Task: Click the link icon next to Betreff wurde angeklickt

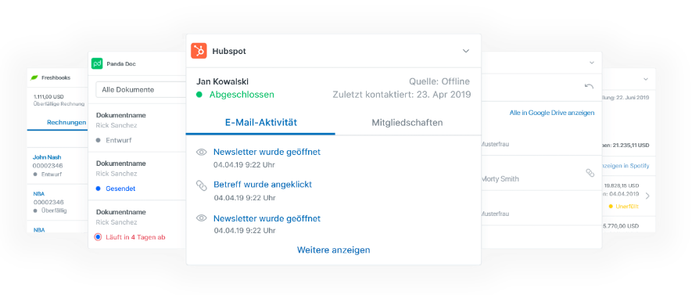Action: pos(202,185)
